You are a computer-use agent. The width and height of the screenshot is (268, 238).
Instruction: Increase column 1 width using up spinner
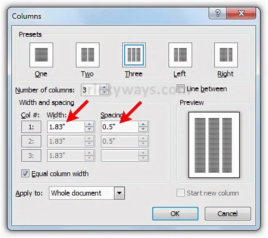pos(89,124)
